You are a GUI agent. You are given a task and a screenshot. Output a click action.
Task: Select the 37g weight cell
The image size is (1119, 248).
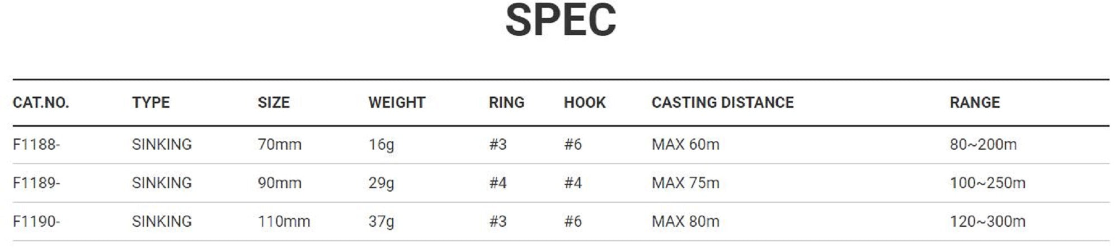(381, 222)
